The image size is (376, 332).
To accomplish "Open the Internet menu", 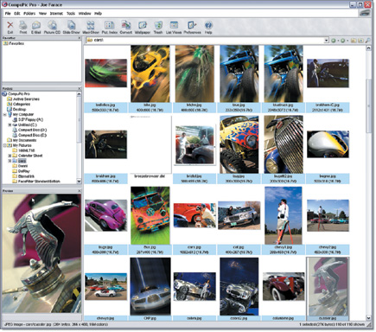I will click(56, 14).
